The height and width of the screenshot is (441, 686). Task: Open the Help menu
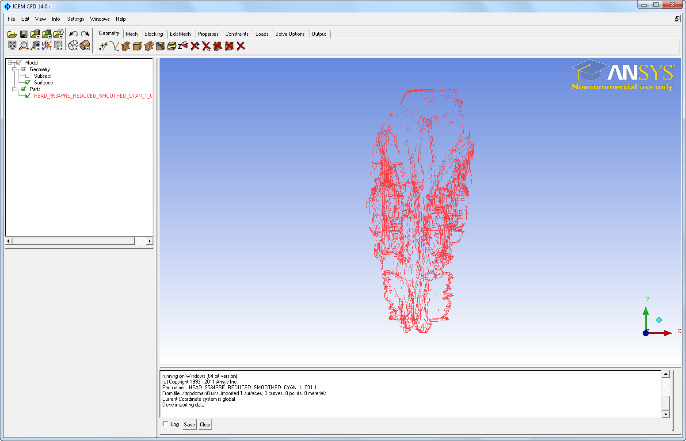pyautogui.click(x=121, y=19)
